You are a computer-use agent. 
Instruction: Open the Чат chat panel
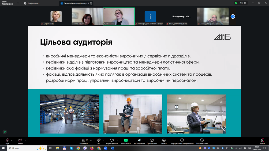99,141
